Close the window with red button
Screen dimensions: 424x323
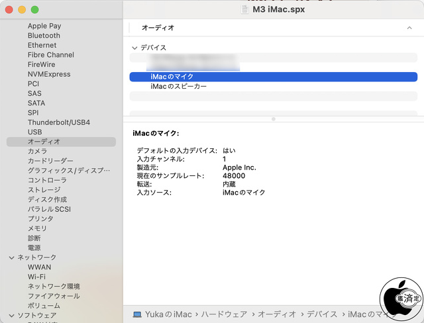[x=9, y=10]
